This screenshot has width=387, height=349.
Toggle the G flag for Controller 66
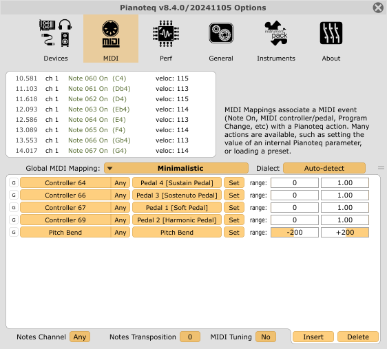(14, 195)
